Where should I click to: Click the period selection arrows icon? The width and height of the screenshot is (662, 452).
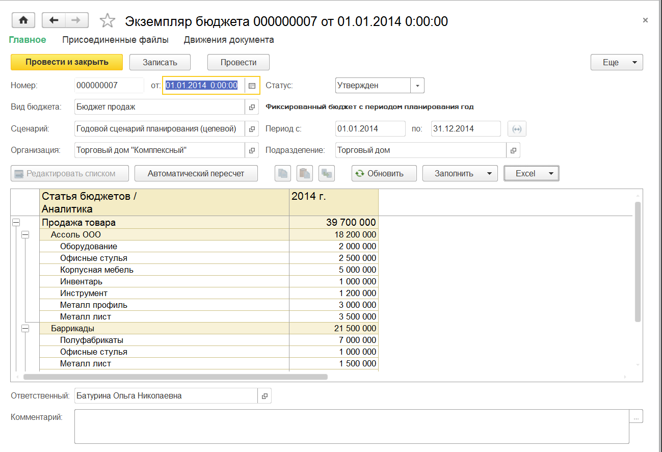point(517,129)
